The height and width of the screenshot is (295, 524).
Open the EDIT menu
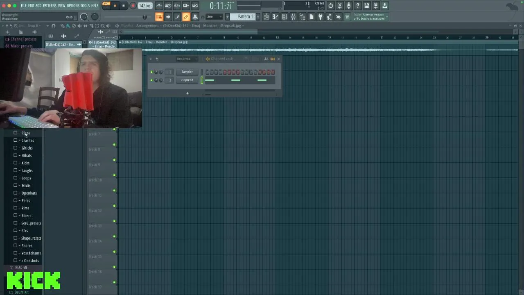click(x=31, y=6)
